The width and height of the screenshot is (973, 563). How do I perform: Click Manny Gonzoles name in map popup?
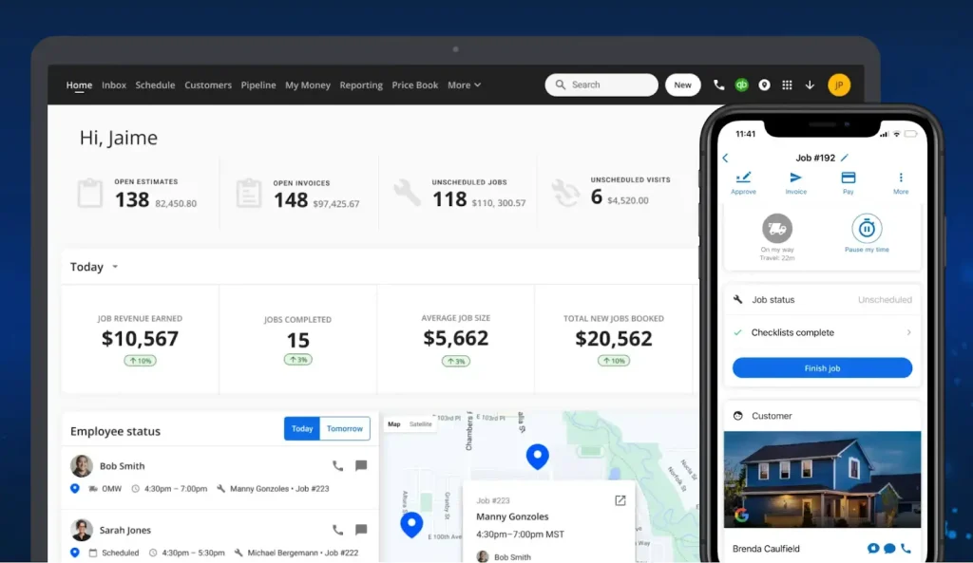point(512,516)
